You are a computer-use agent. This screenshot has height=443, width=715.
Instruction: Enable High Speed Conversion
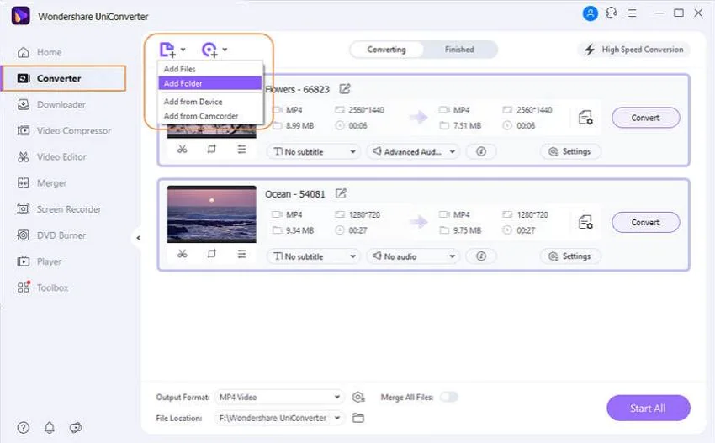634,50
